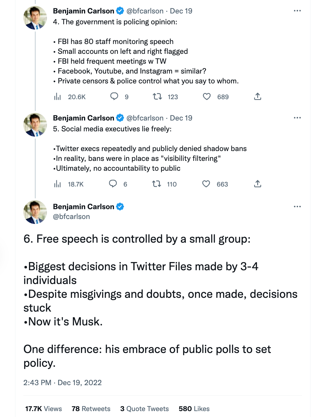The width and height of the screenshot is (321, 417).
Task: Open the 3 Quote Tweets list
Action: [144, 409]
